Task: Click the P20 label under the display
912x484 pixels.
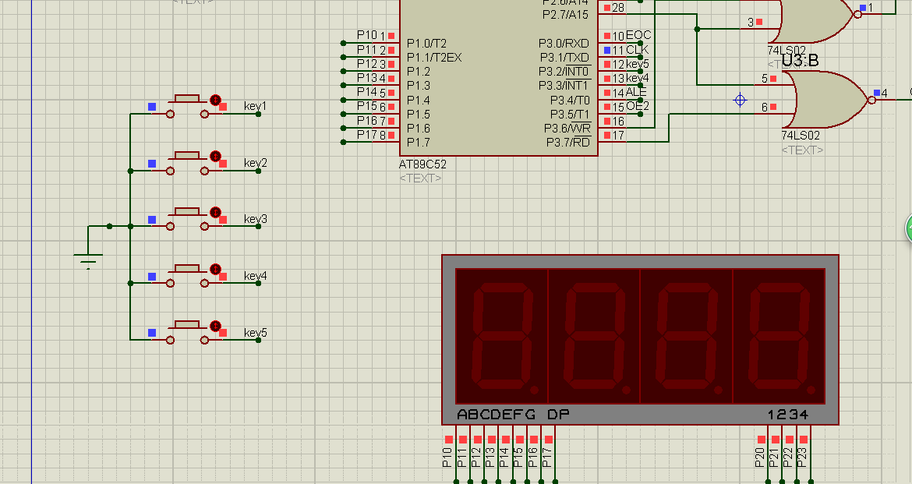Action: pos(760,458)
